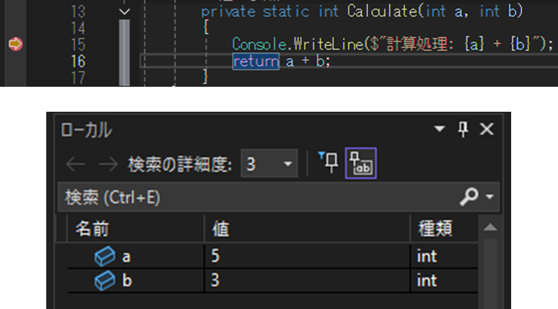Toggle the pinned items filter icon
Viewport: 558px width, 309px height.
tap(328, 162)
